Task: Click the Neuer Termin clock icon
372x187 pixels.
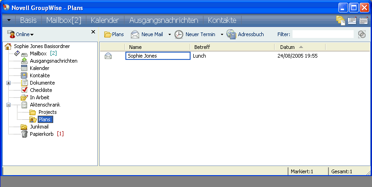Action: point(179,34)
